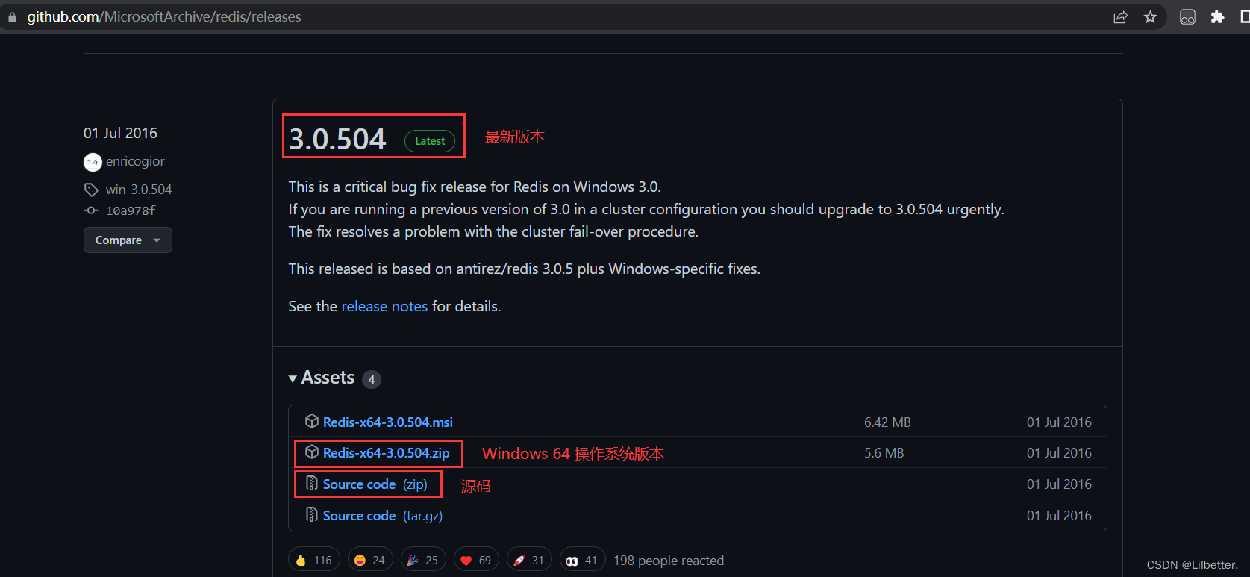The width and height of the screenshot is (1250, 577).
Task: Collapse the Assets section
Action: [x=322, y=378]
